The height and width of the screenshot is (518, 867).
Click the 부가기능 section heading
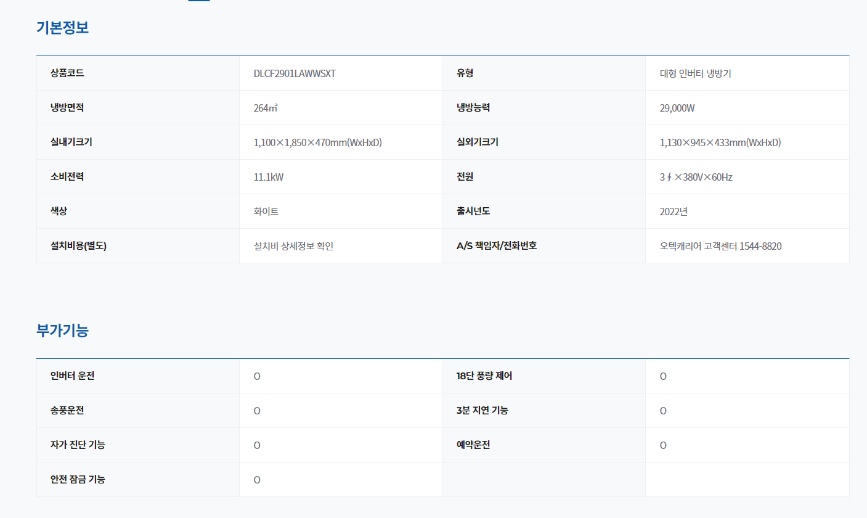pos(62,331)
